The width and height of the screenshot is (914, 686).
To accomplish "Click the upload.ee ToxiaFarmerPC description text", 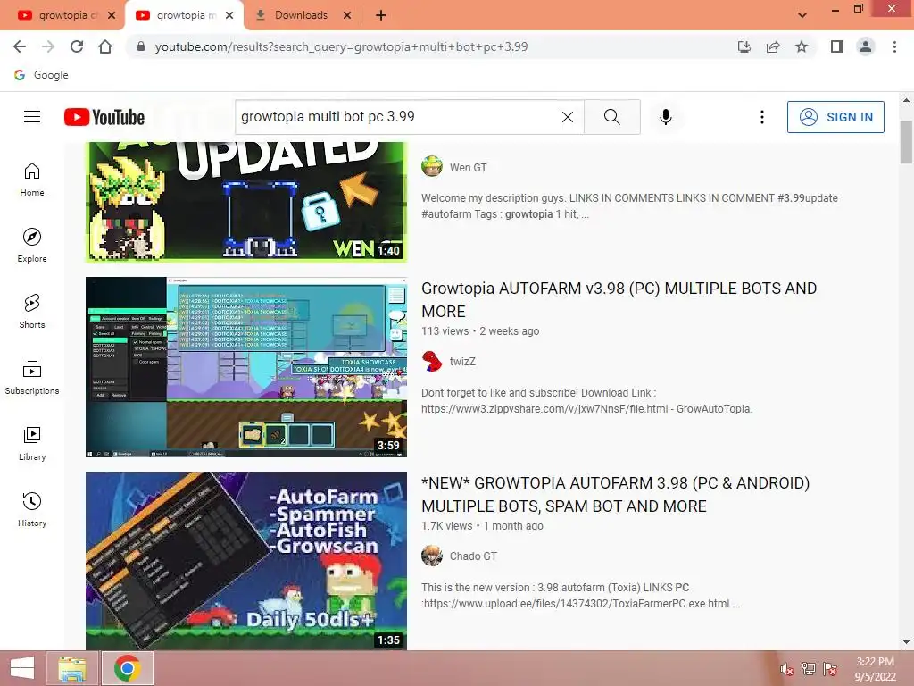I will (x=580, y=596).
